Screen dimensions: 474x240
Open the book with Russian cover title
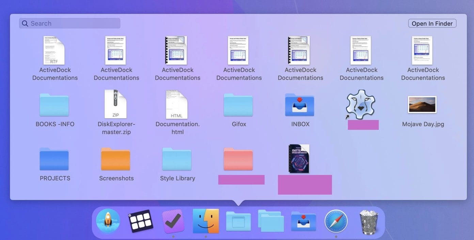point(299,159)
